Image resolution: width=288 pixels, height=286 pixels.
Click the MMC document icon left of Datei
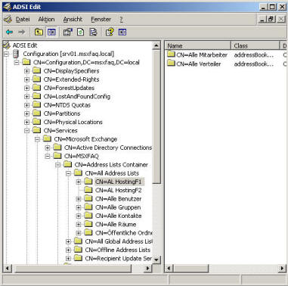(8, 19)
